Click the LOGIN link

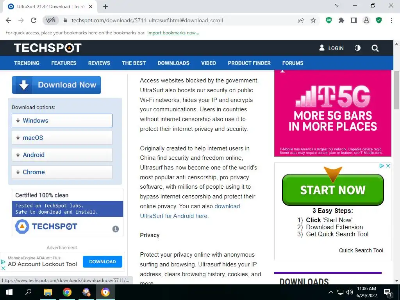click(x=331, y=48)
